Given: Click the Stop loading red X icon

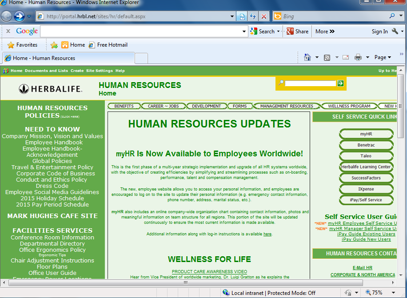Looking at the screenshot, I should coord(264,16).
